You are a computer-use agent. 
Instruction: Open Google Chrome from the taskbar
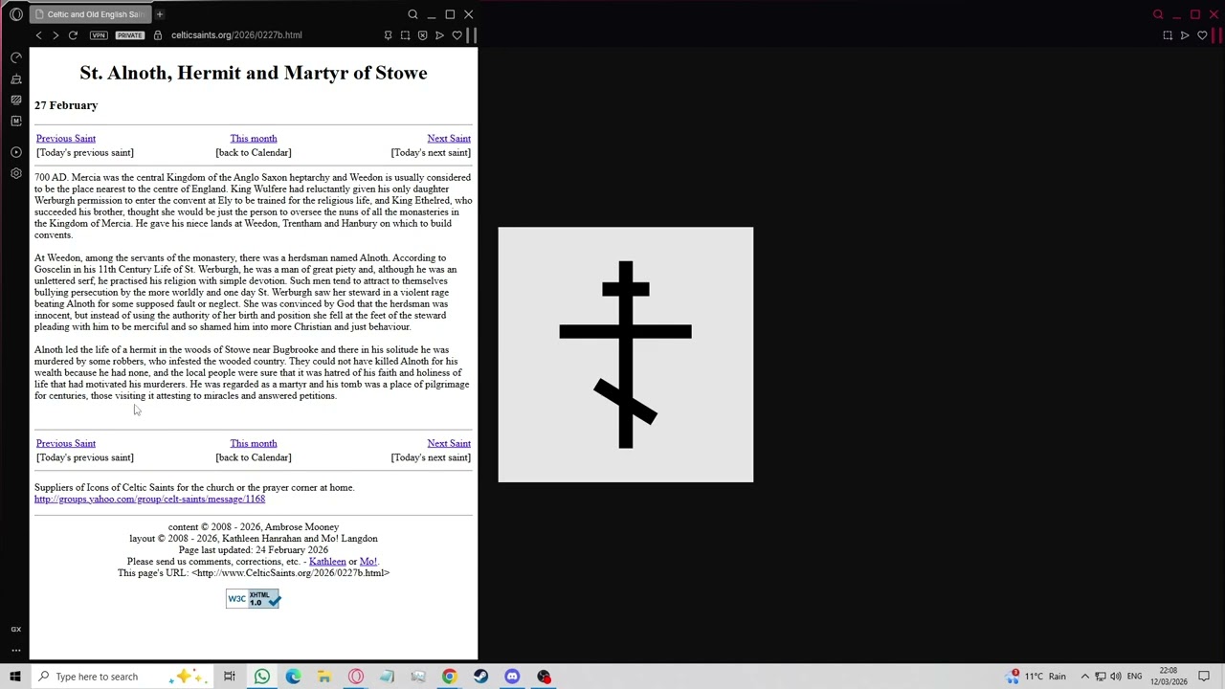[449, 677]
